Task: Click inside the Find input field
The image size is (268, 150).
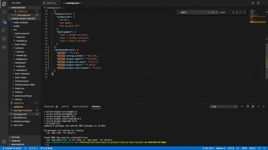Action: (x=193, y=12)
